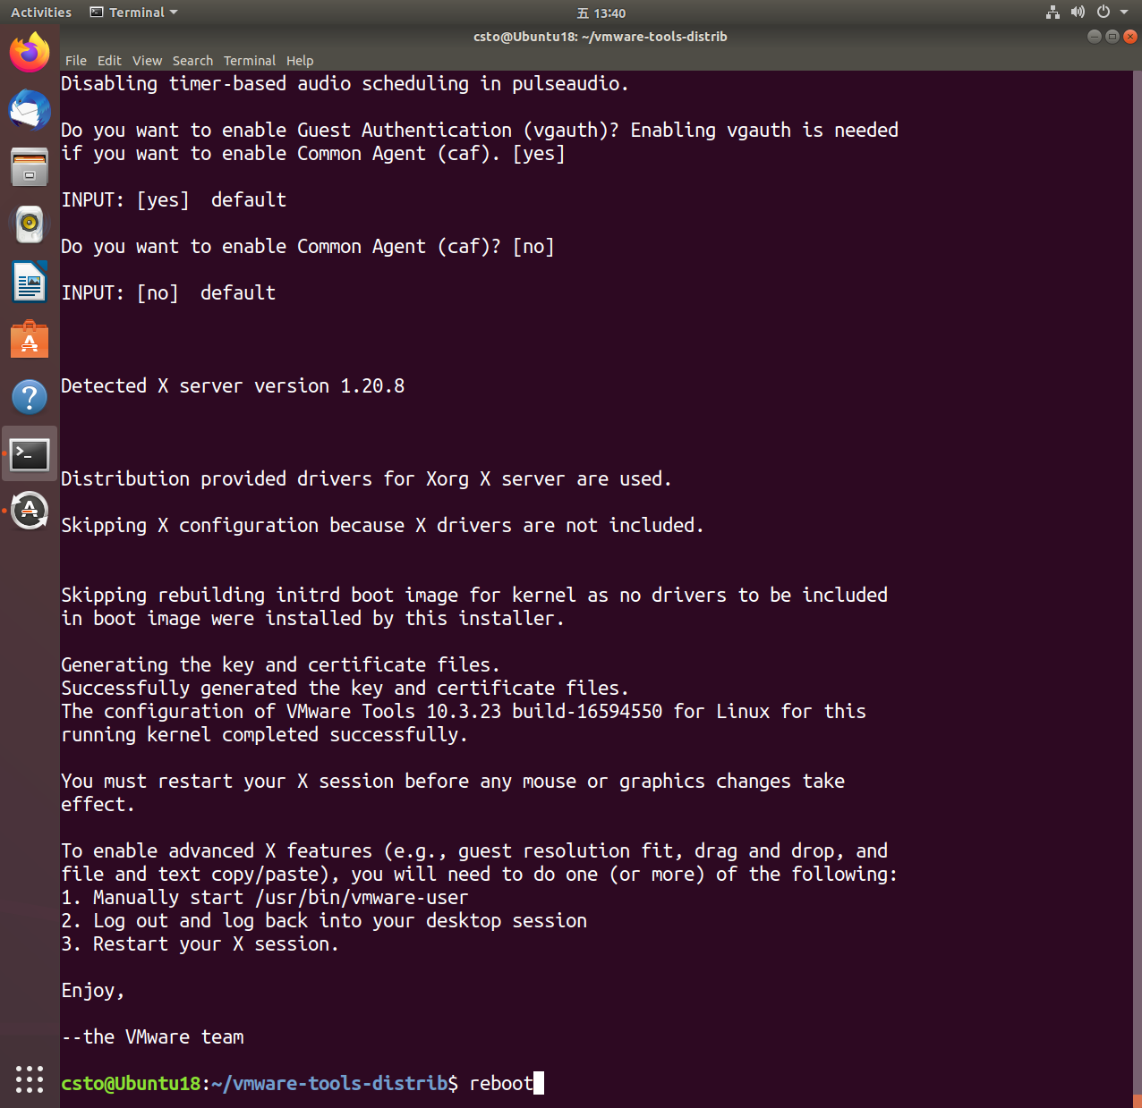Close the terminal window
1142x1108 pixels.
1130,37
